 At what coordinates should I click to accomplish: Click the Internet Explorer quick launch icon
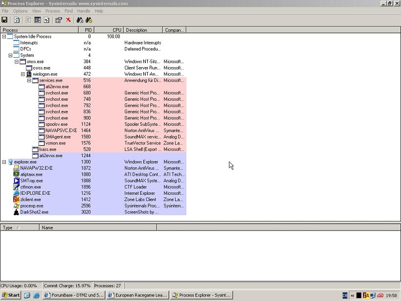36,295
